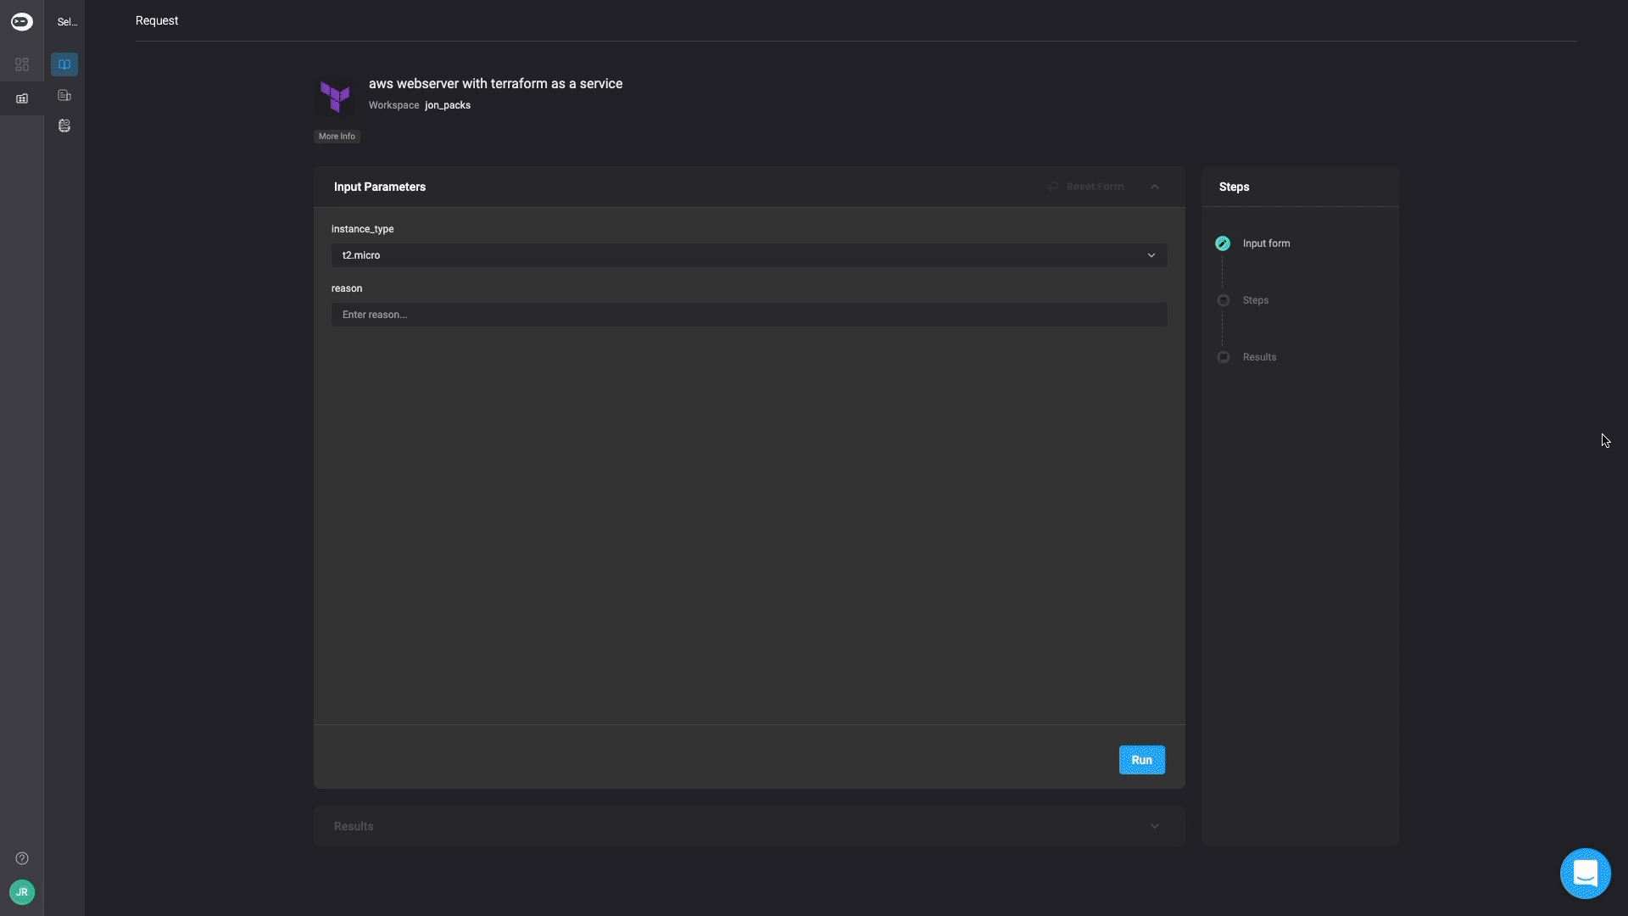Open the help question mark icon

pyautogui.click(x=22, y=858)
